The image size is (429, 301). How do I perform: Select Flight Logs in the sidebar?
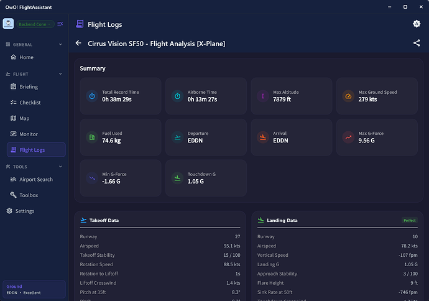[36, 150]
